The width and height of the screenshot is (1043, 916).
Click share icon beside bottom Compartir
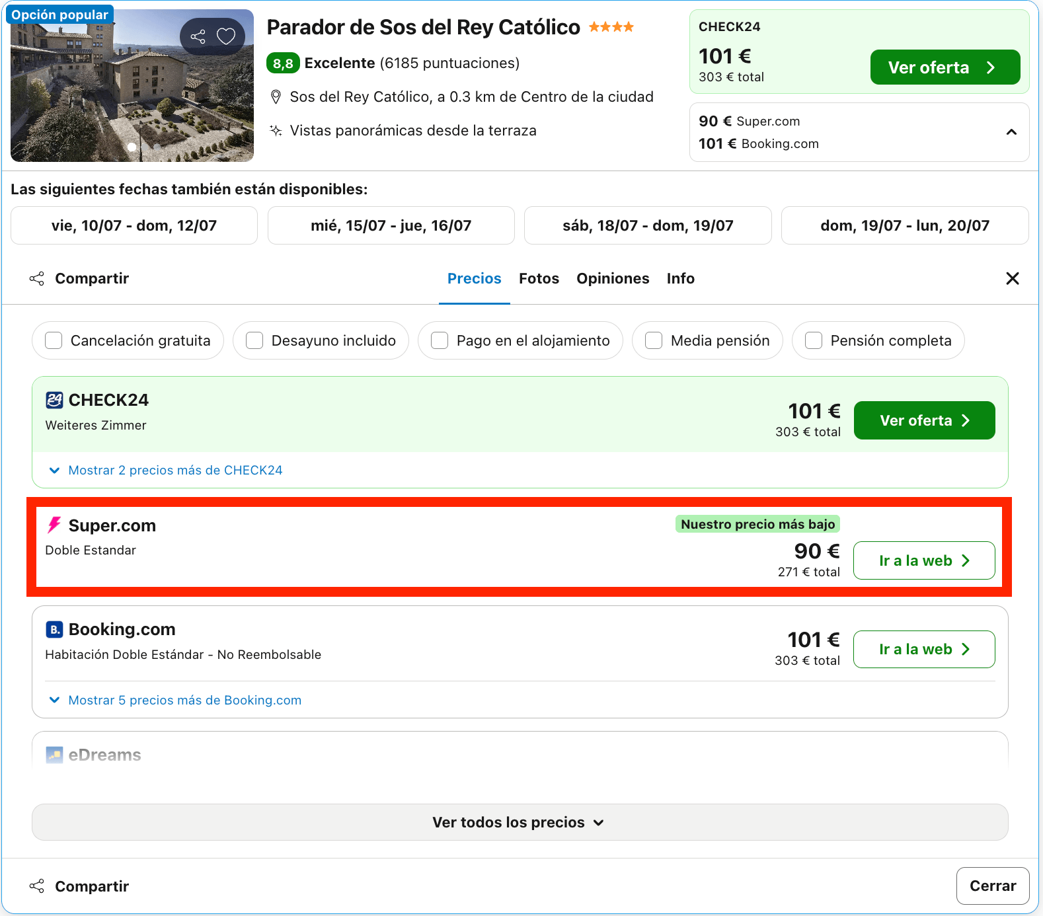pyautogui.click(x=37, y=886)
